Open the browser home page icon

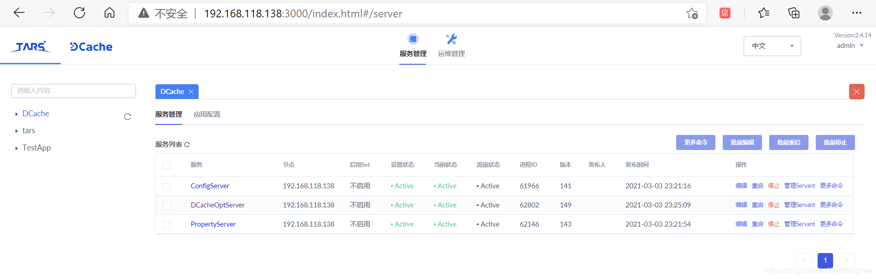pos(109,13)
